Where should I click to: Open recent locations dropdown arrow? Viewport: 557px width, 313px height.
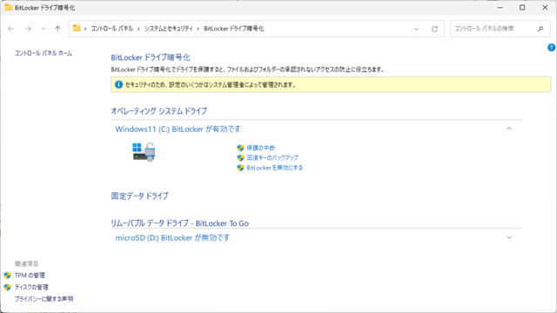pyautogui.click(x=43, y=29)
